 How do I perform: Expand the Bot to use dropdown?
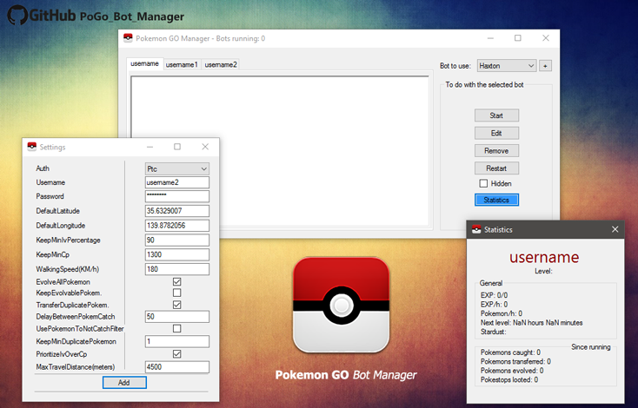pos(506,65)
